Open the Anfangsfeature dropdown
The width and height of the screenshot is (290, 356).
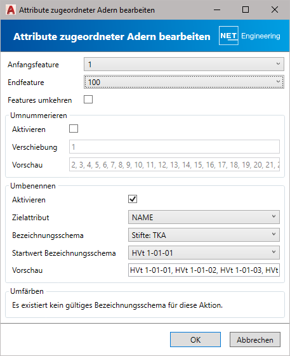pos(184,64)
